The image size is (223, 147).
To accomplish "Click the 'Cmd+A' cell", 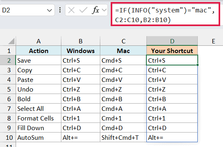I will coord(123,108).
